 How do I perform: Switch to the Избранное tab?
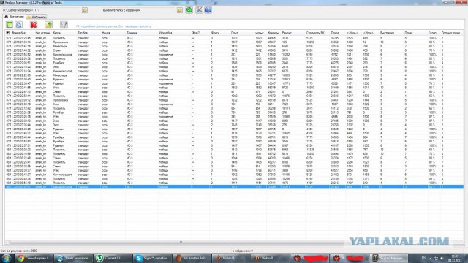click(x=37, y=17)
